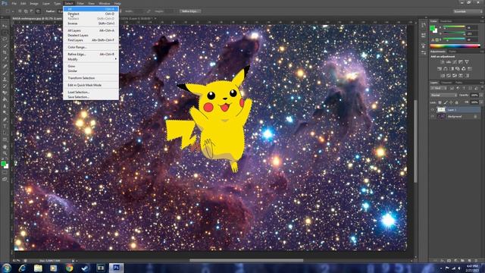This screenshot has width=485, height=273.
Task: Add a Brightness/Contrast adjustment
Action: (x=443, y=62)
